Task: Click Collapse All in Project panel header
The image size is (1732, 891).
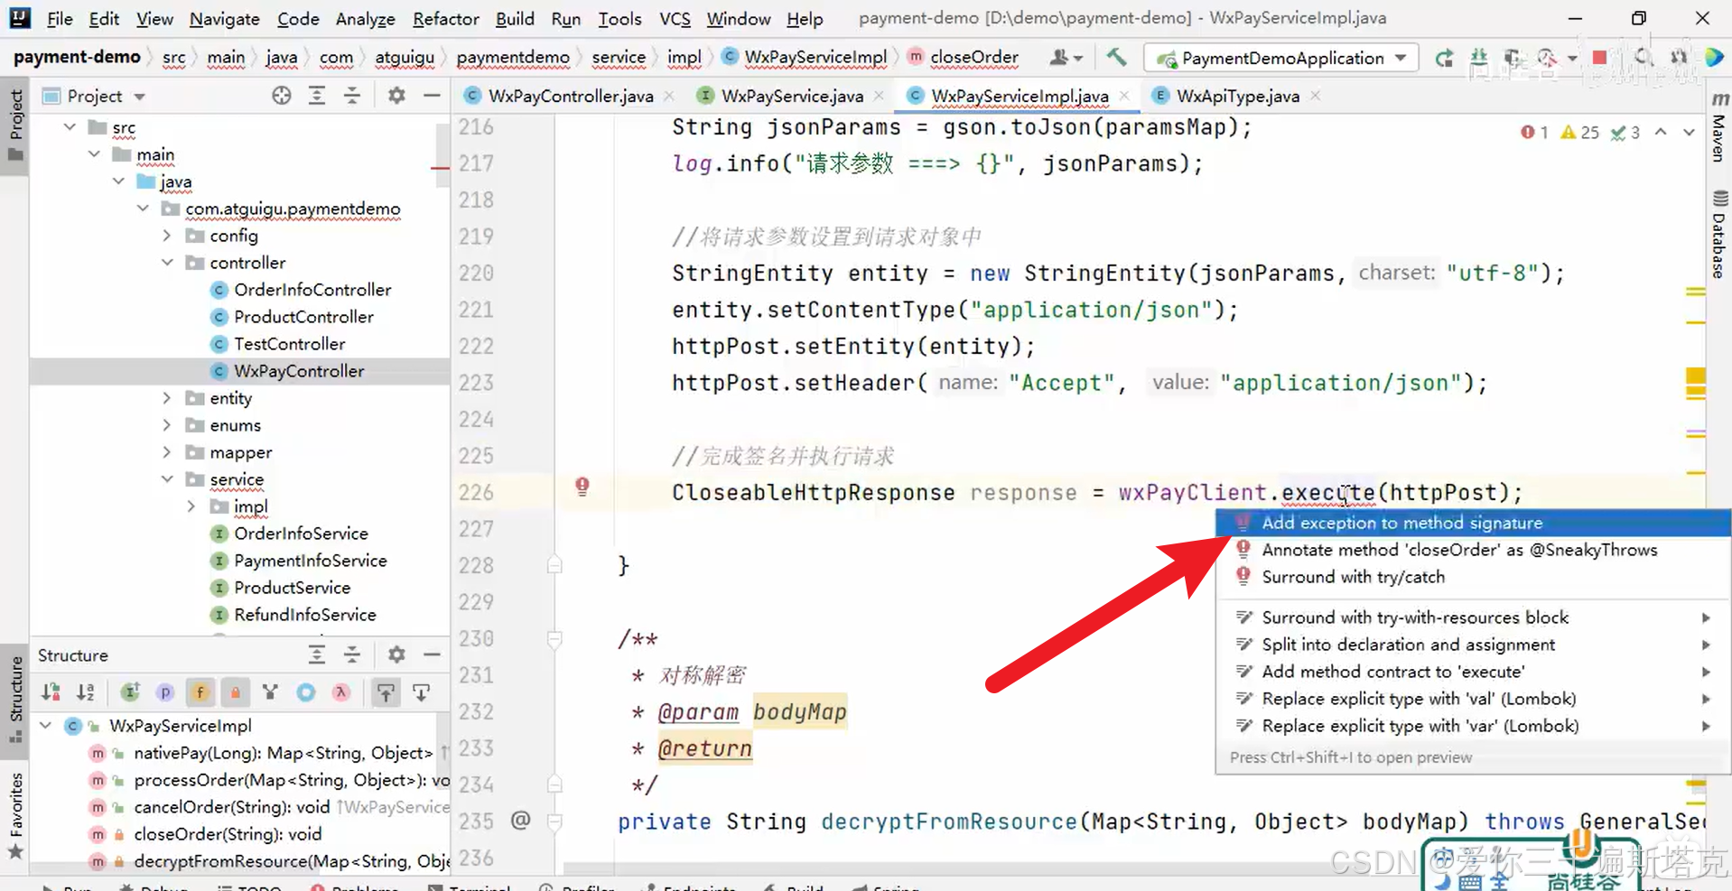Action: click(352, 96)
